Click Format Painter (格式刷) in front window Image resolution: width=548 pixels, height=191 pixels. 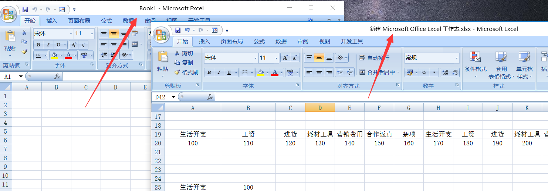[x=186, y=72]
